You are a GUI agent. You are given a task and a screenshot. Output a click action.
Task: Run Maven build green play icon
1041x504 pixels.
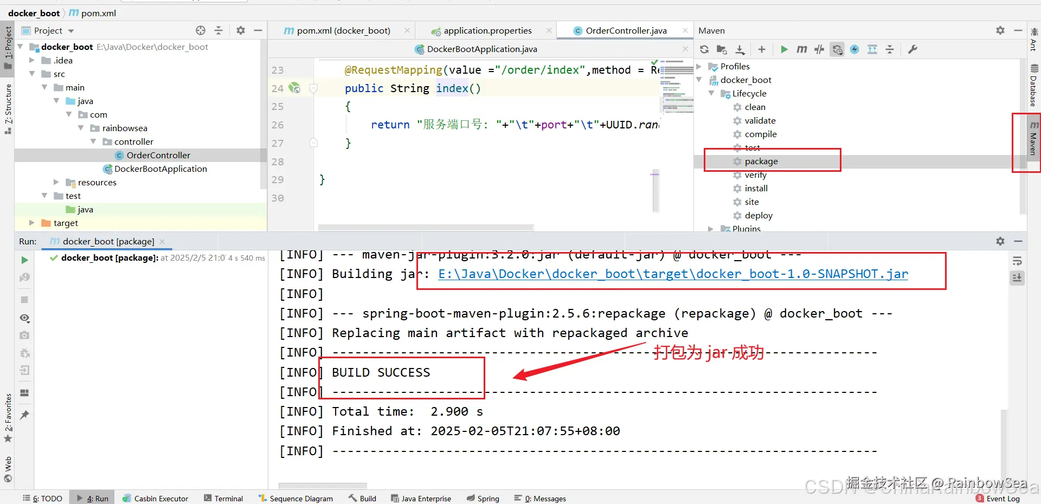pyautogui.click(x=784, y=49)
